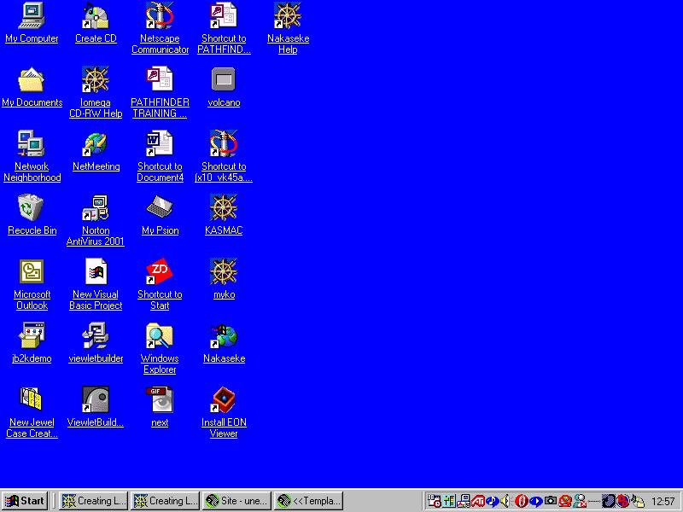Click the 12:57 system tray clock
The height and width of the screenshot is (512, 683).
coord(663,501)
